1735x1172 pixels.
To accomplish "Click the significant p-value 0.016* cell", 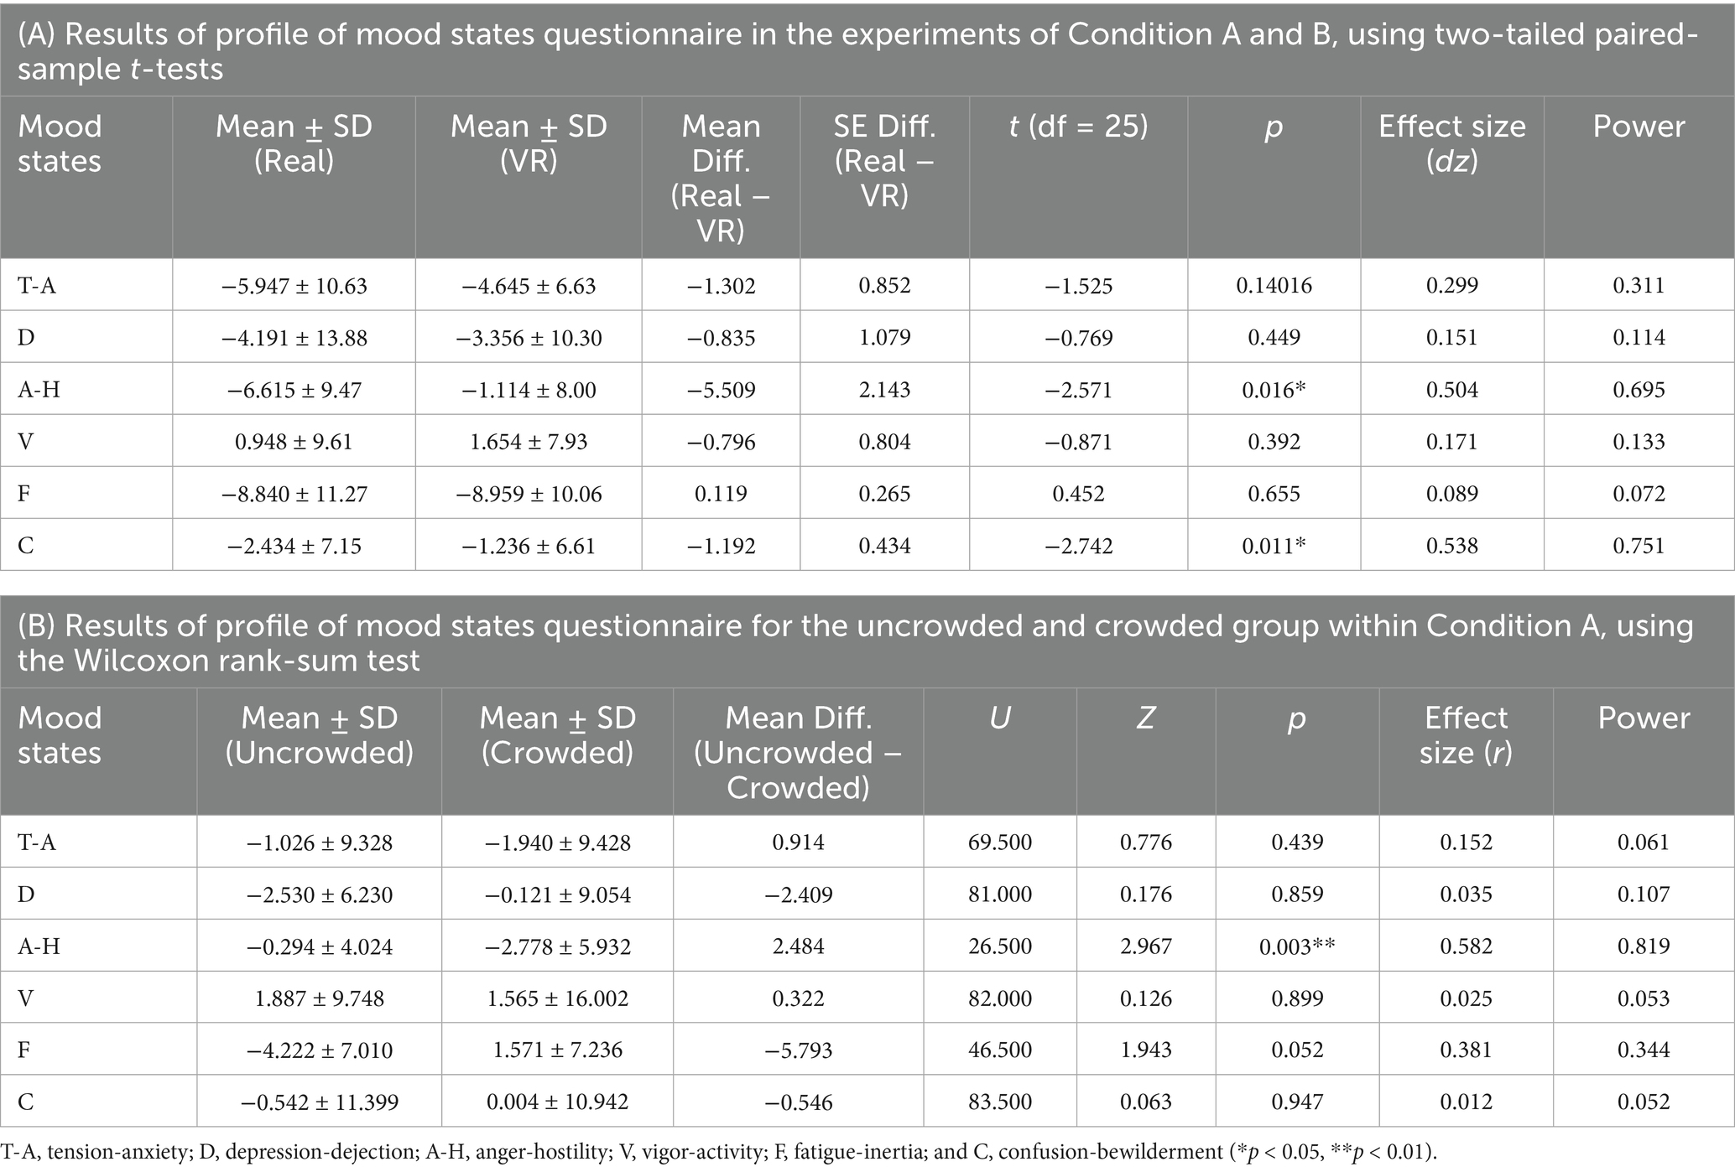I will (1274, 390).
